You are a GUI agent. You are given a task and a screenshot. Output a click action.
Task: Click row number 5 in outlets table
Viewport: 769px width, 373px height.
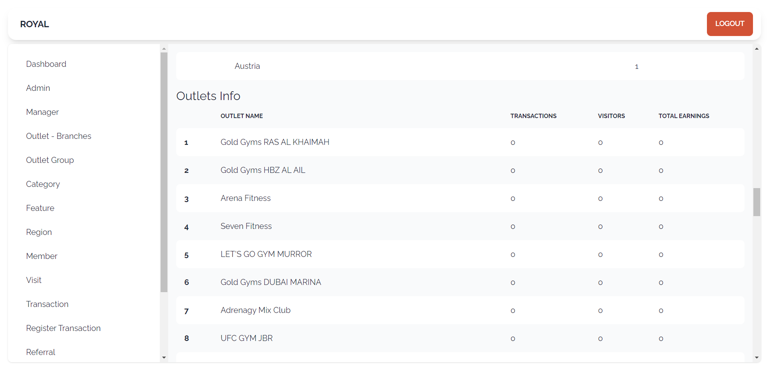(x=186, y=255)
